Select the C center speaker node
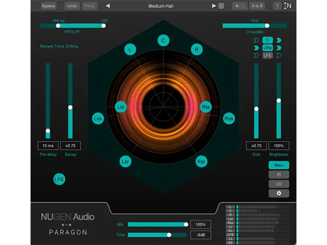The width and height of the screenshot is (327, 245). coord(163,40)
